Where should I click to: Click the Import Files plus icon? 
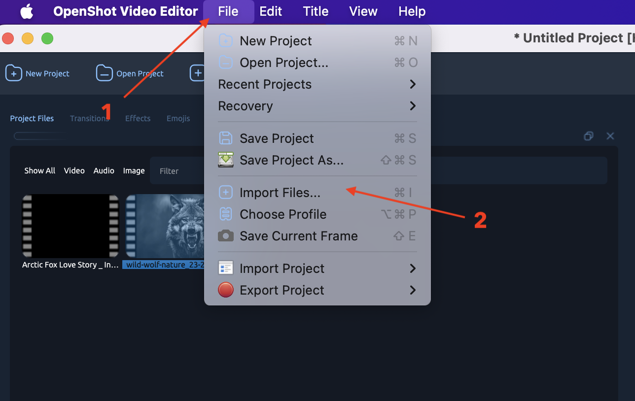tap(225, 192)
